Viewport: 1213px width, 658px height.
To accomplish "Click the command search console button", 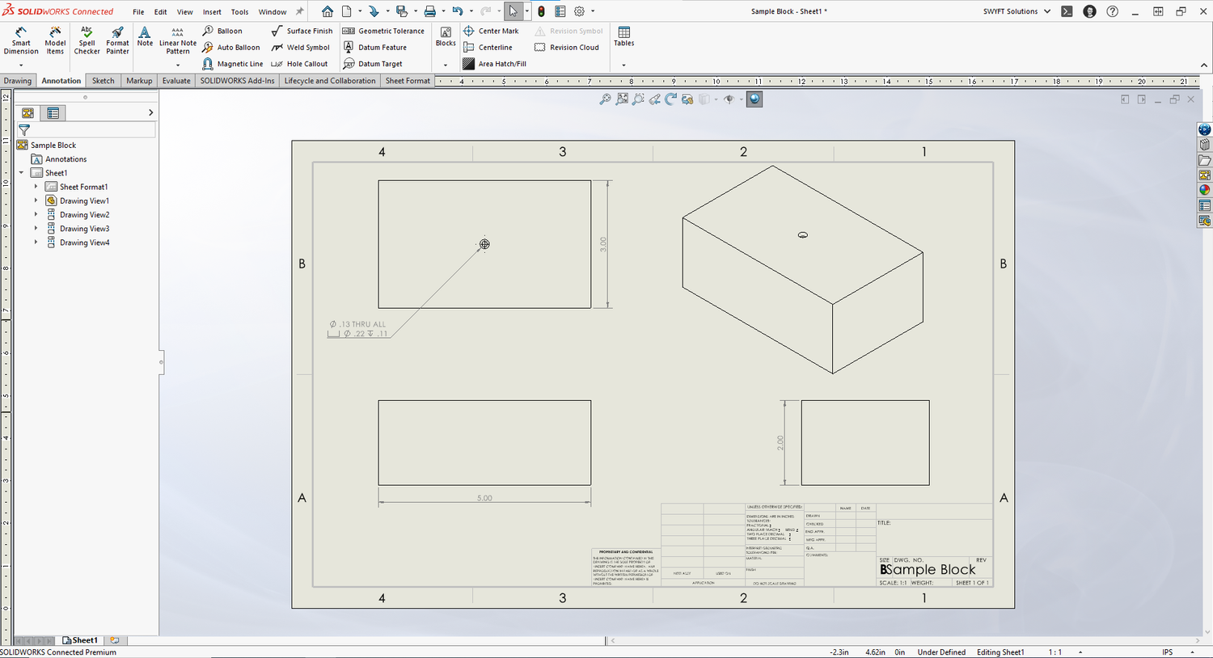I will tap(1067, 11).
